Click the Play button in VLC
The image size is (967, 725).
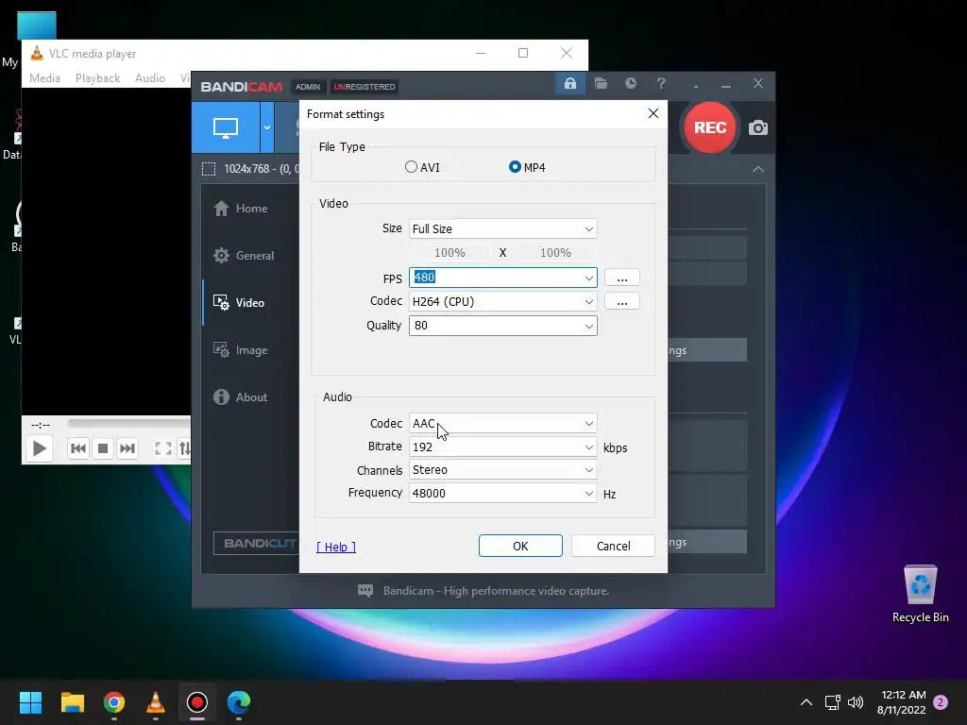pyautogui.click(x=39, y=448)
